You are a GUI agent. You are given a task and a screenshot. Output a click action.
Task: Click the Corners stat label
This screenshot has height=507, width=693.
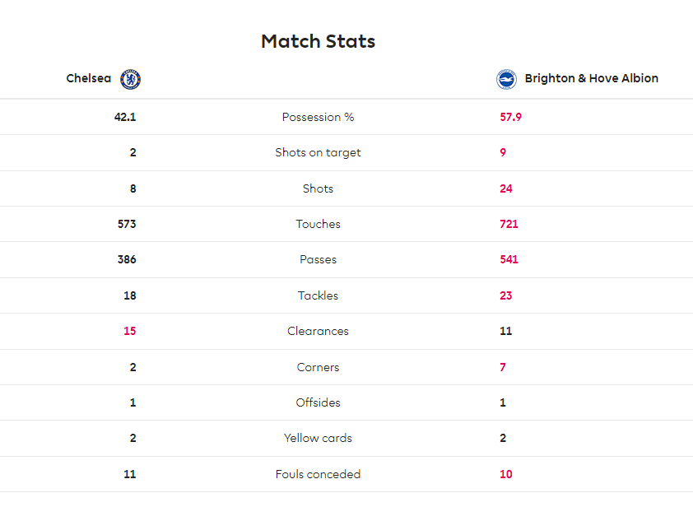[x=319, y=367]
